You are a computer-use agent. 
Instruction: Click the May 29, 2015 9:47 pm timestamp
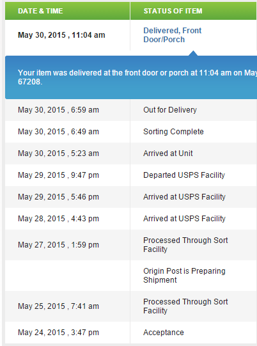(58, 175)
